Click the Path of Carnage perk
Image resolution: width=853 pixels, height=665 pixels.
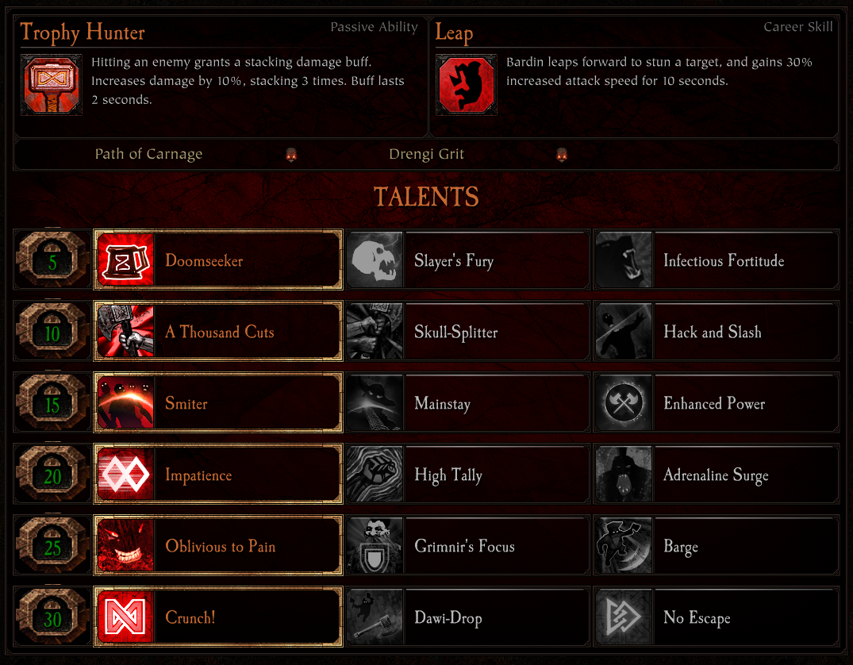148,155
